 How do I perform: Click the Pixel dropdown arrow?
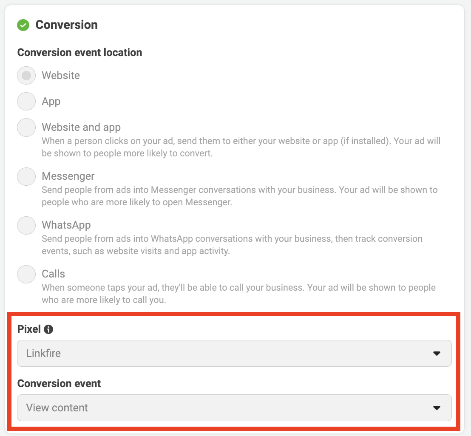(x=437, y=354)
